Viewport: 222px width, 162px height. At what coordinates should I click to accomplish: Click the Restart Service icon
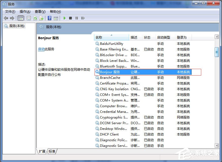pyautogui.click(x=83, y=18)
